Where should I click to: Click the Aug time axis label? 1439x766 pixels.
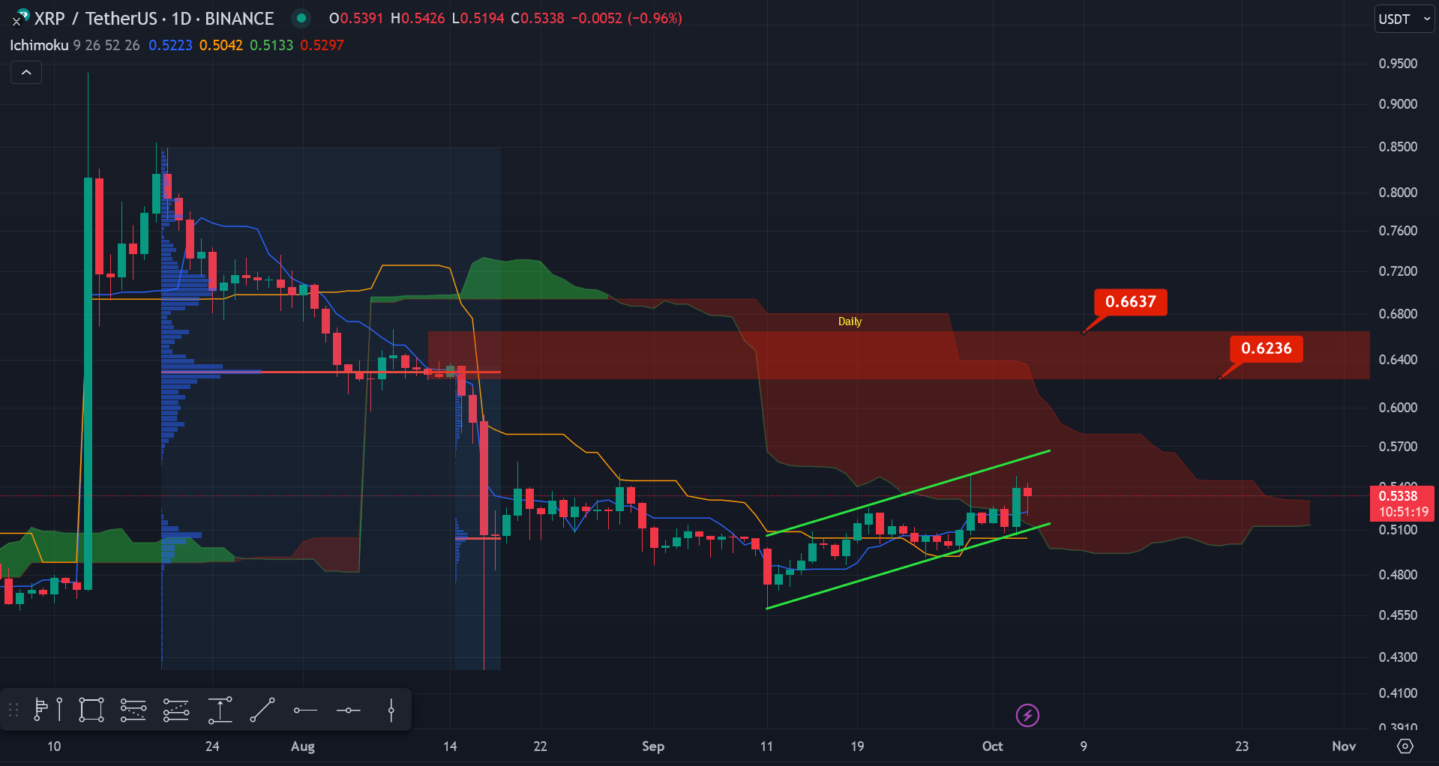tap(303, 746)
